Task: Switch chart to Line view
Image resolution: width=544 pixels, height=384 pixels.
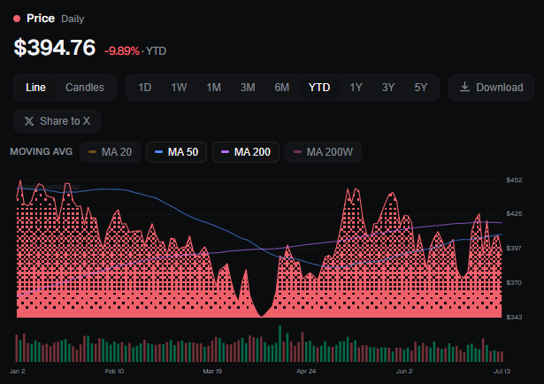Action: tap(35, 88)
